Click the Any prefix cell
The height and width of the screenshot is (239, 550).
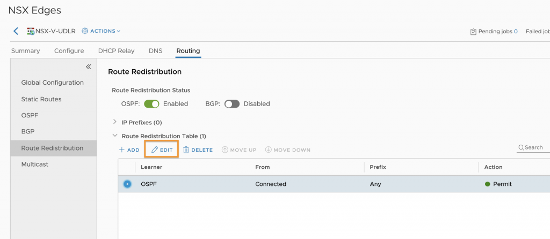click(x=375, y=184)
